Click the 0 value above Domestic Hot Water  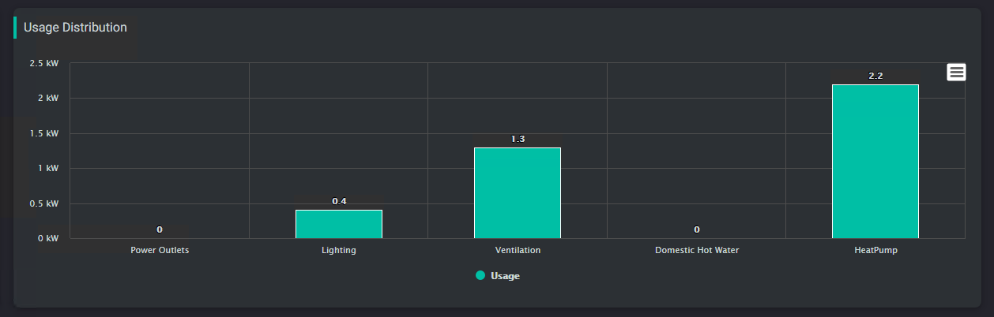(697, 229)
